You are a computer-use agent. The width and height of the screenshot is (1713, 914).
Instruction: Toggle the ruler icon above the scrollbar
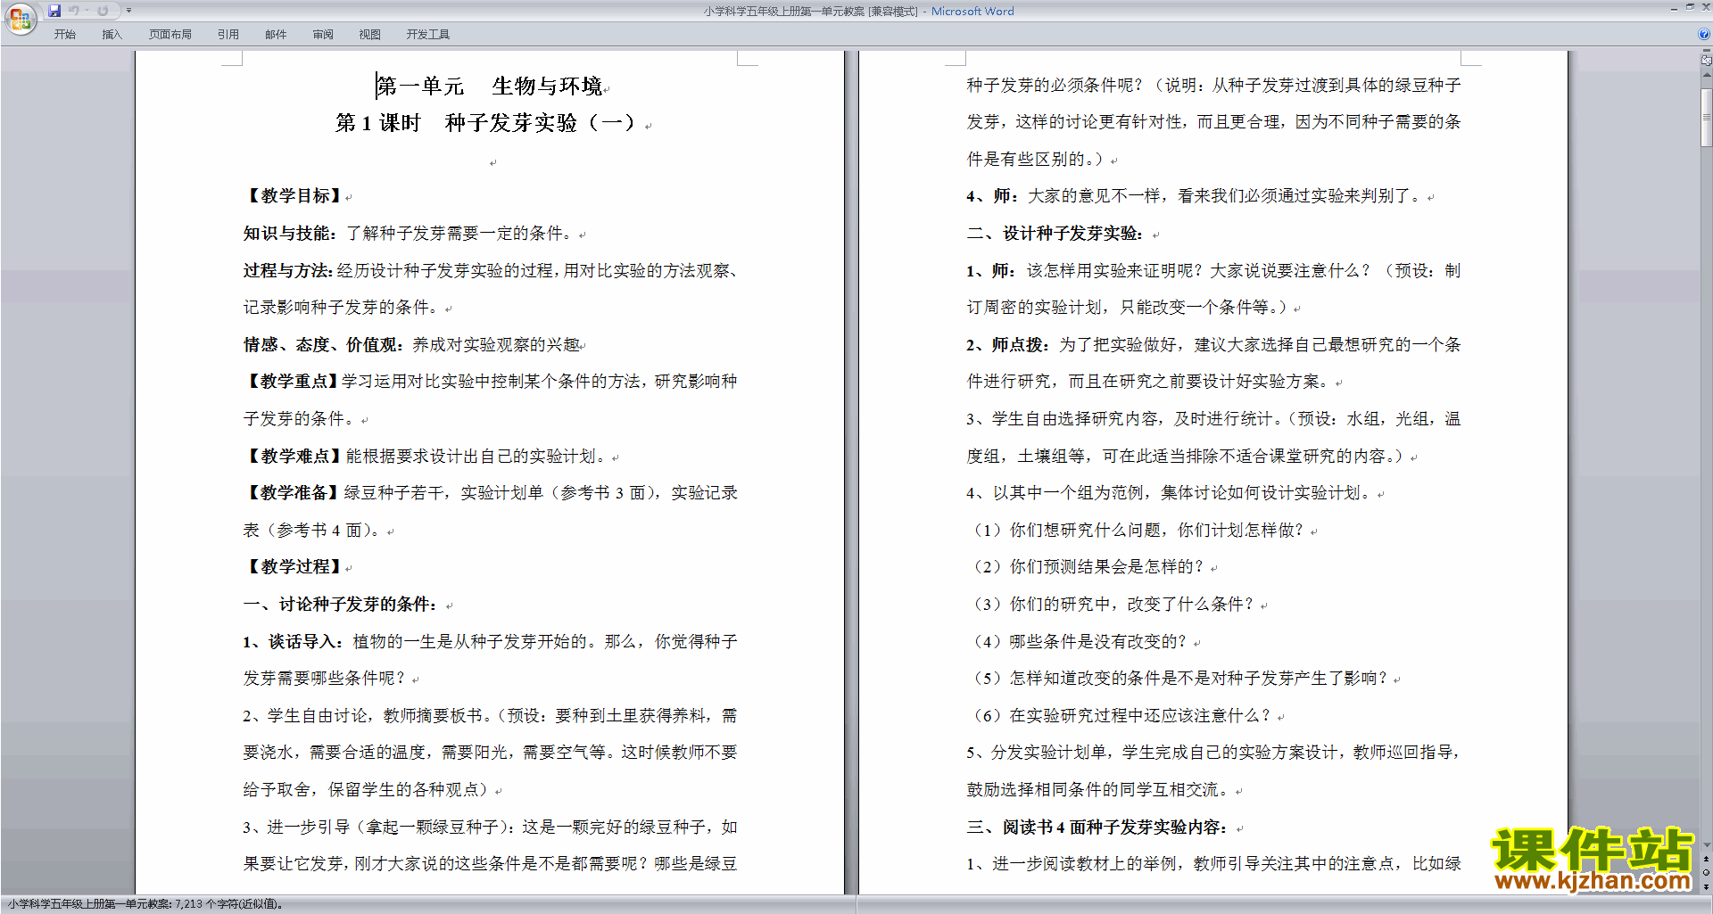click(x=1706, y=61)
